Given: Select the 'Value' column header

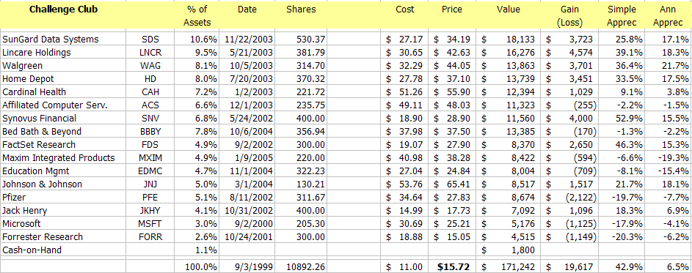Looking at the screenshot, I should point(509,15).
